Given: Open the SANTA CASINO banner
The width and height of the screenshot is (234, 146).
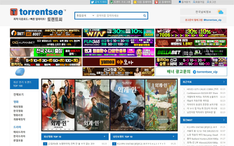Looking at the screenshot, I should coord(191,43).
